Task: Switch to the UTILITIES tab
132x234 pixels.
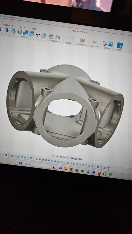Action: tap(35, 29)
